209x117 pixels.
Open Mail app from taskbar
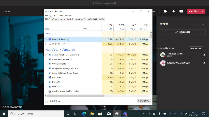pos(108,114)
